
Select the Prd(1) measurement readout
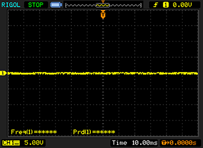coord(94,132)
